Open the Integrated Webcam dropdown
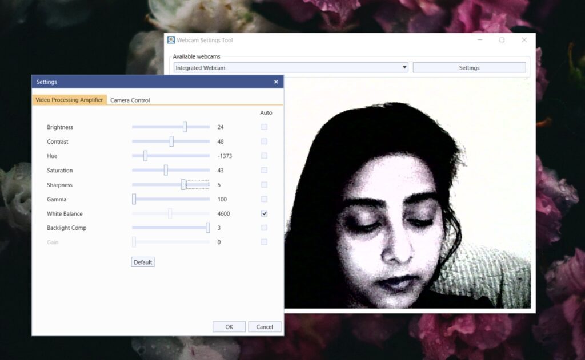 click(290, 67)
